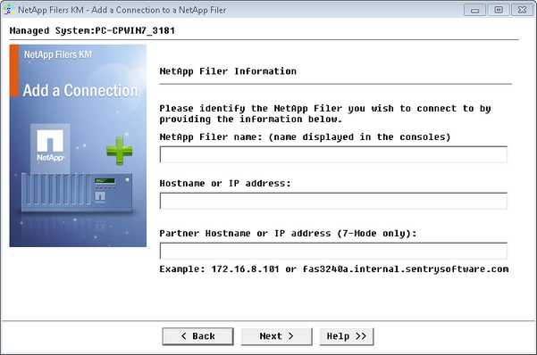
Task: Click the Back button
Action: [198, 336]
